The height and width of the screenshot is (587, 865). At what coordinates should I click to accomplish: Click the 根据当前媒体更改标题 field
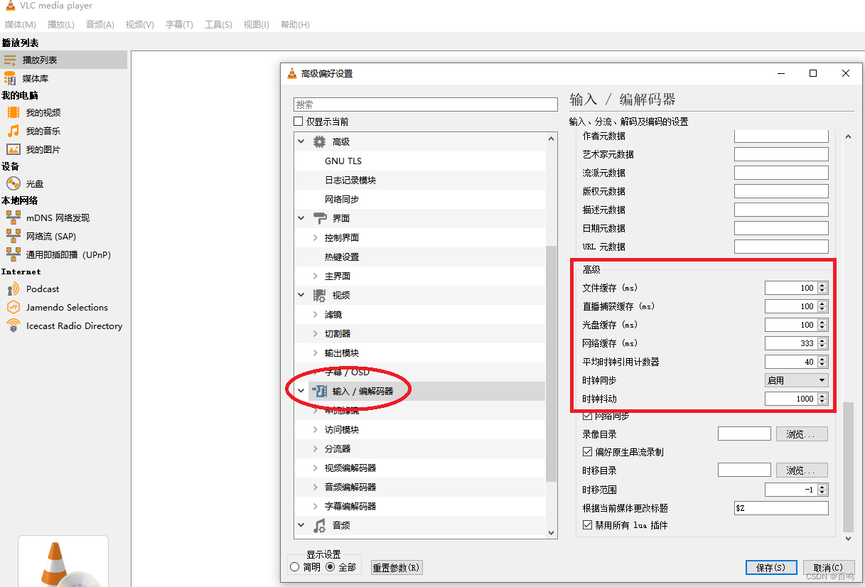point(781,508)
